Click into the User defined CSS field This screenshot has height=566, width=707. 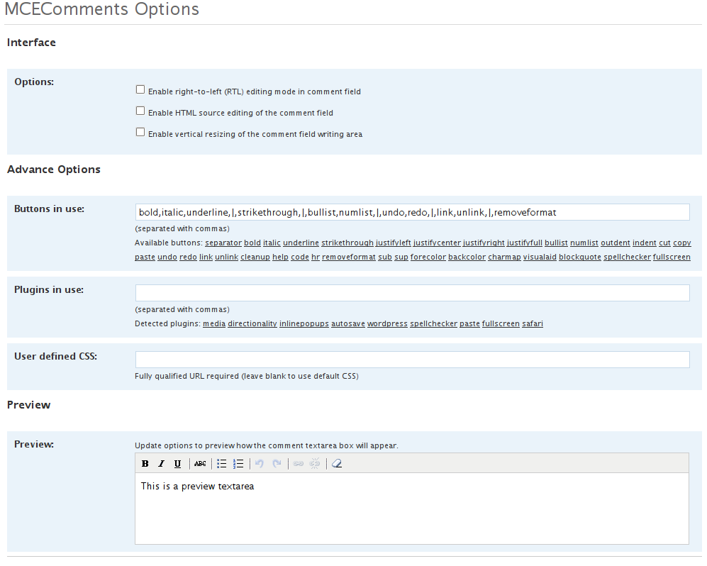click(x=412, y=360)
